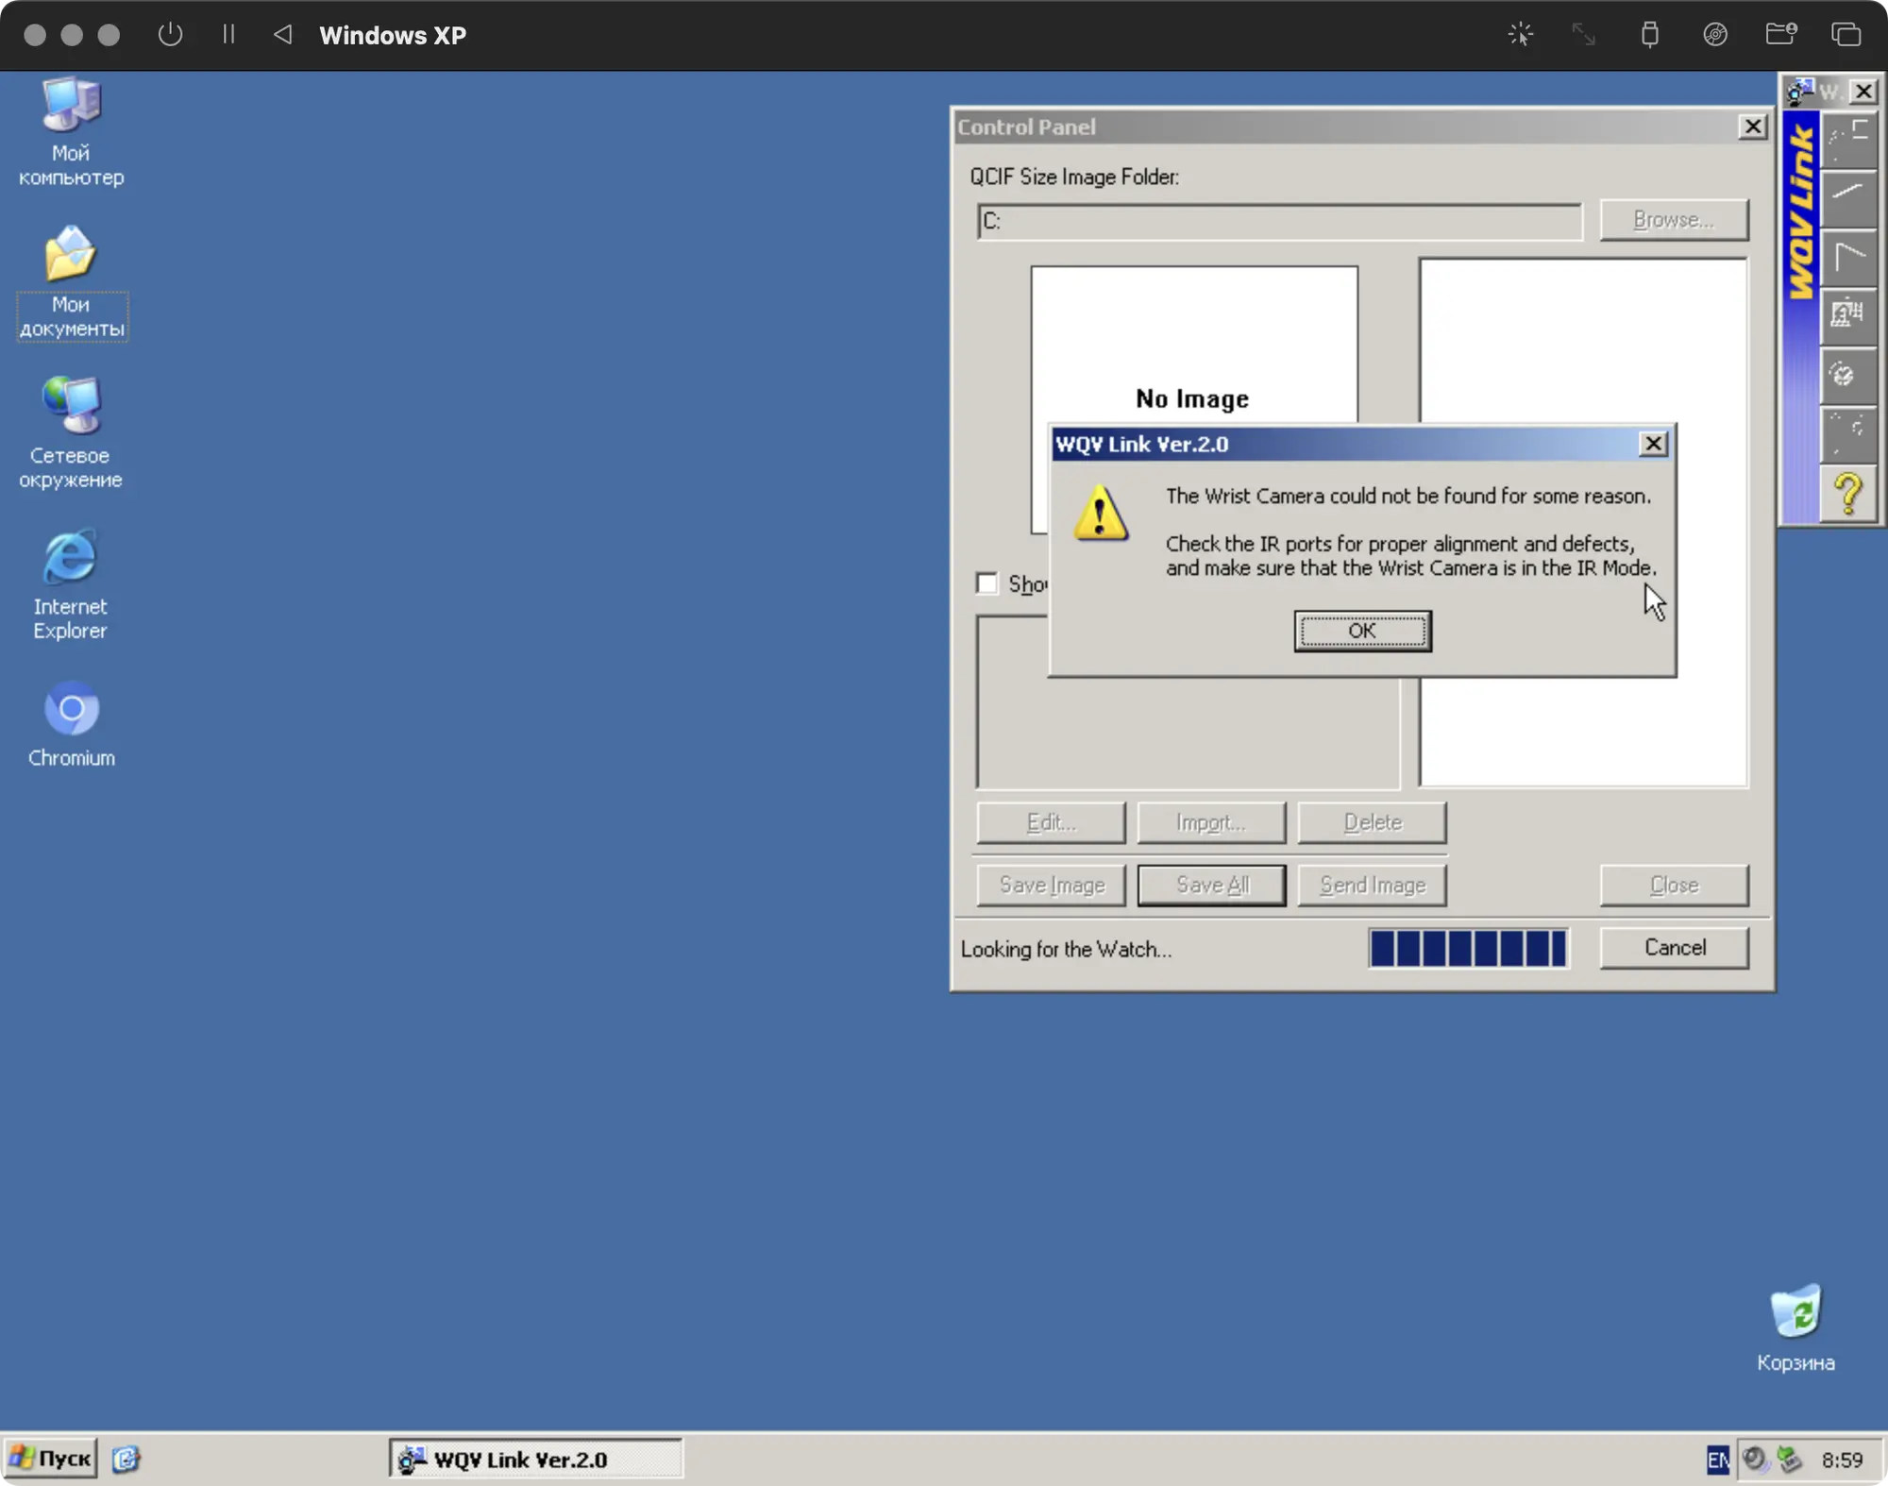
Task: Click WQV Link Ver.2.0 taskbar button
Action: point(535,1460)
